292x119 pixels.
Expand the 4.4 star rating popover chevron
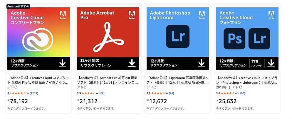pos(28,93)
